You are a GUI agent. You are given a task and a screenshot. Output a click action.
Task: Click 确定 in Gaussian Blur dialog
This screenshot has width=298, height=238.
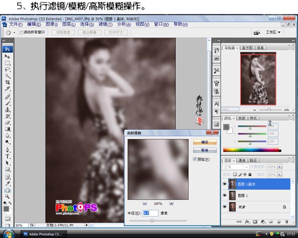click(205, 142)
